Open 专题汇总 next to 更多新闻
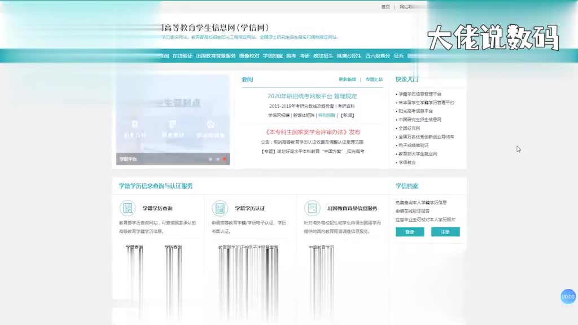 click(x=374, y=80)
